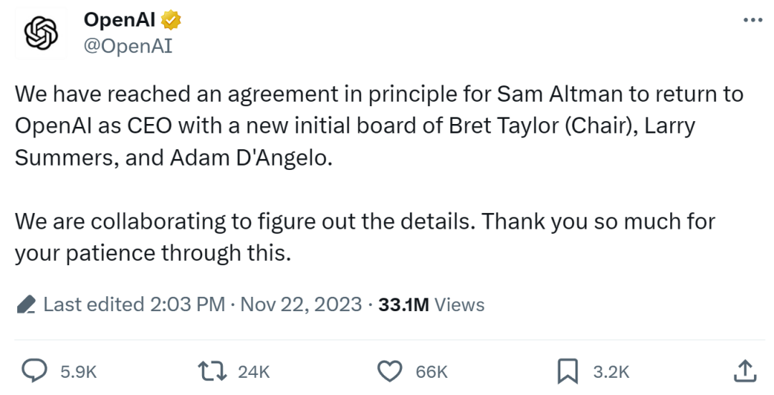
Task: Open the three-dot more options menu
Action: [752, 20]
